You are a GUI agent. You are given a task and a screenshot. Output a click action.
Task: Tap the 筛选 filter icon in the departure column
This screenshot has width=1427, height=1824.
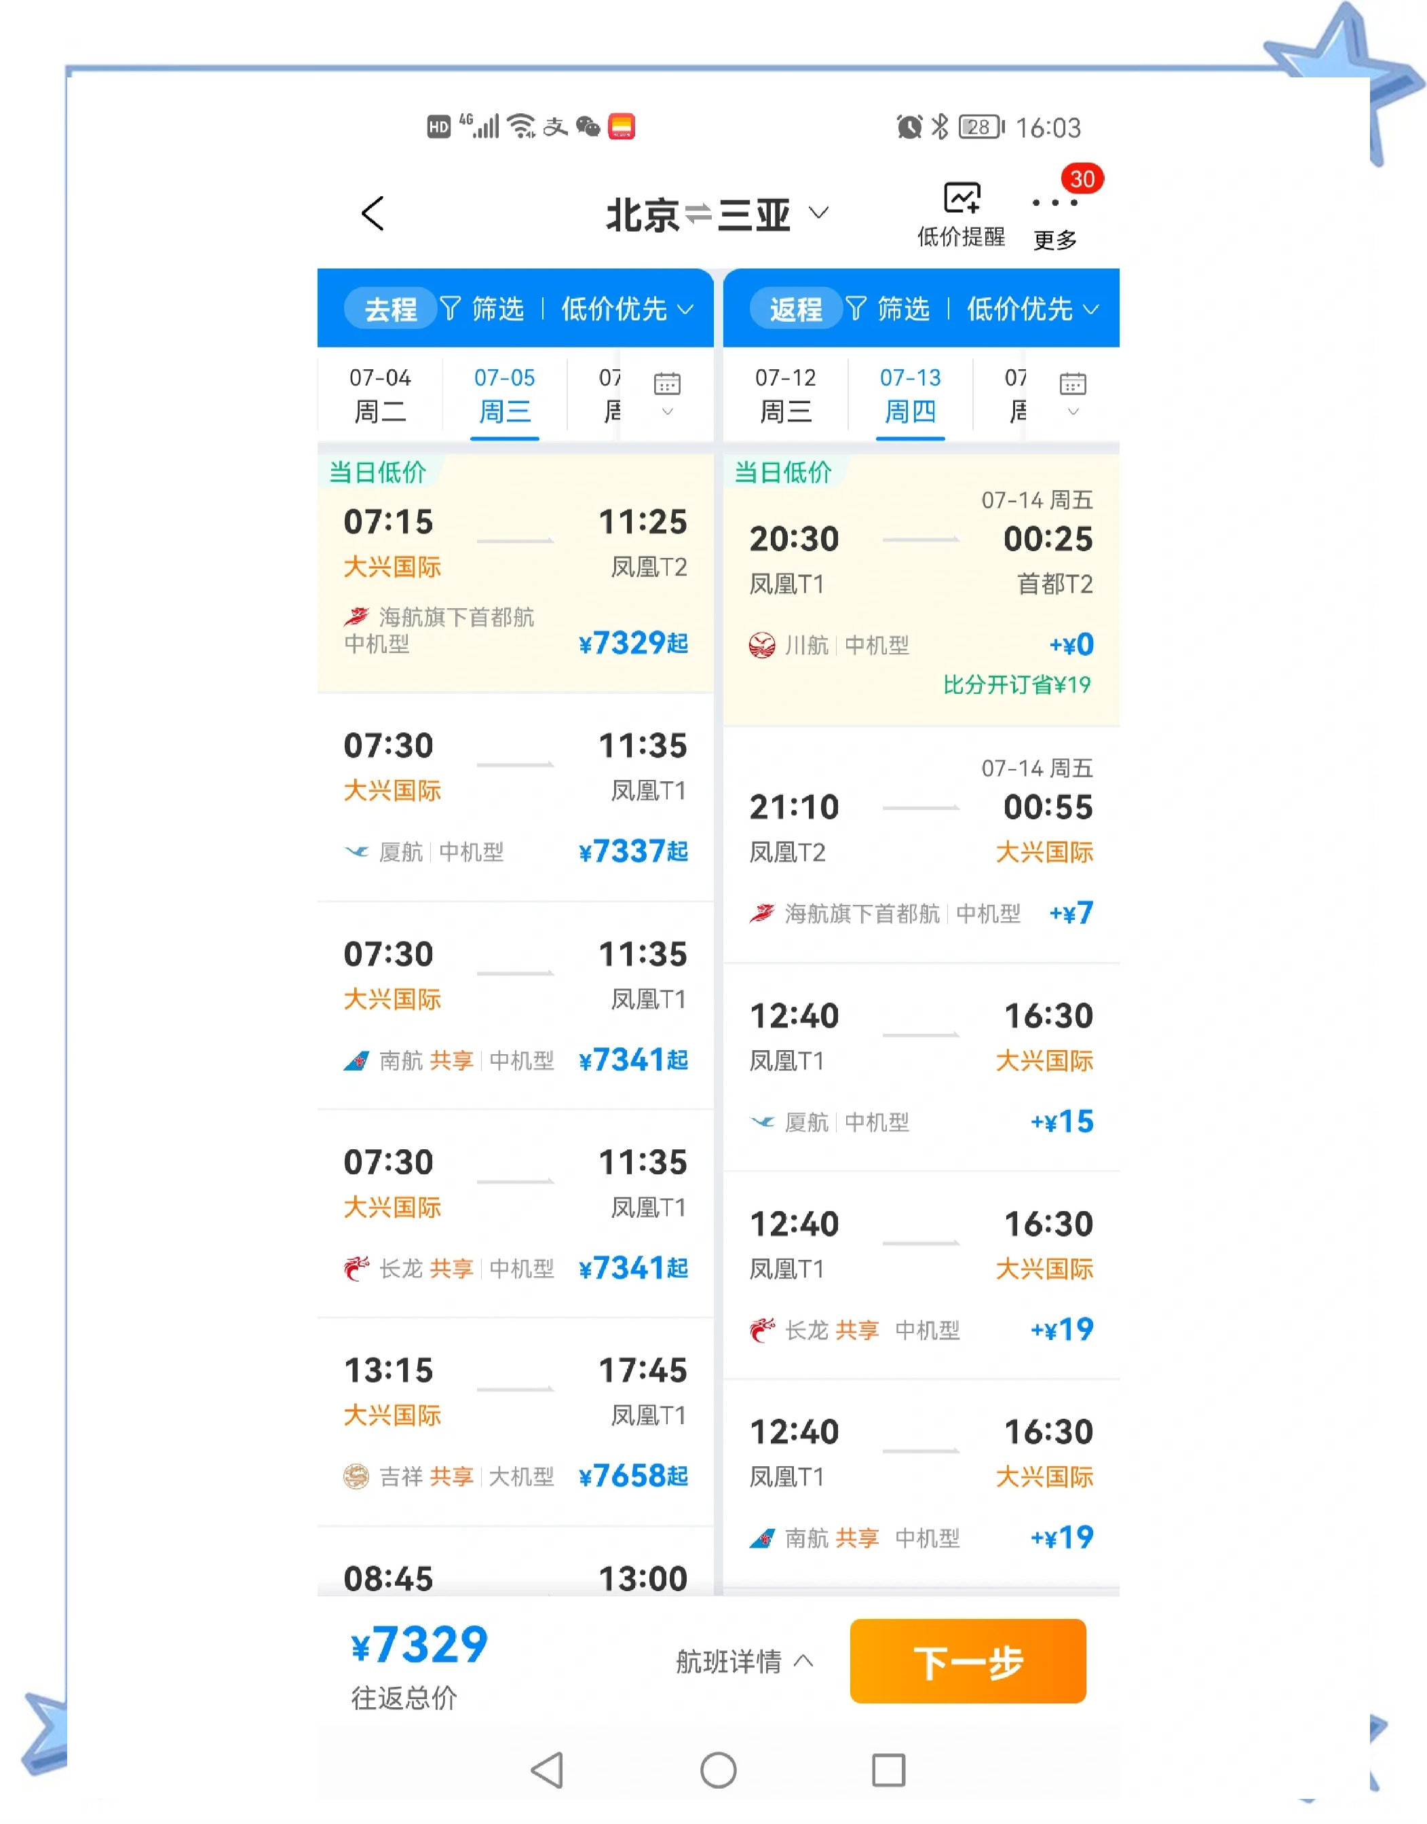(x=451, y=308)
